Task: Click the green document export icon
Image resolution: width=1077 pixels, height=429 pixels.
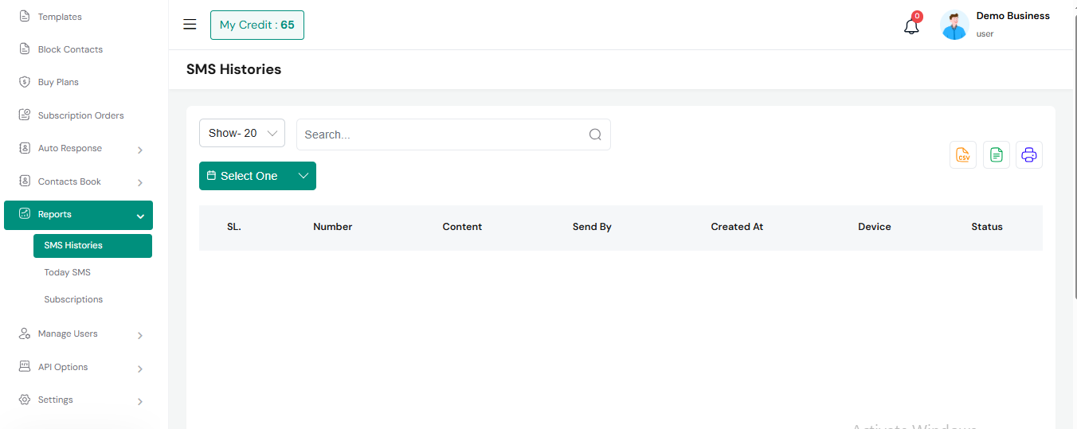Action: [996, 155]
